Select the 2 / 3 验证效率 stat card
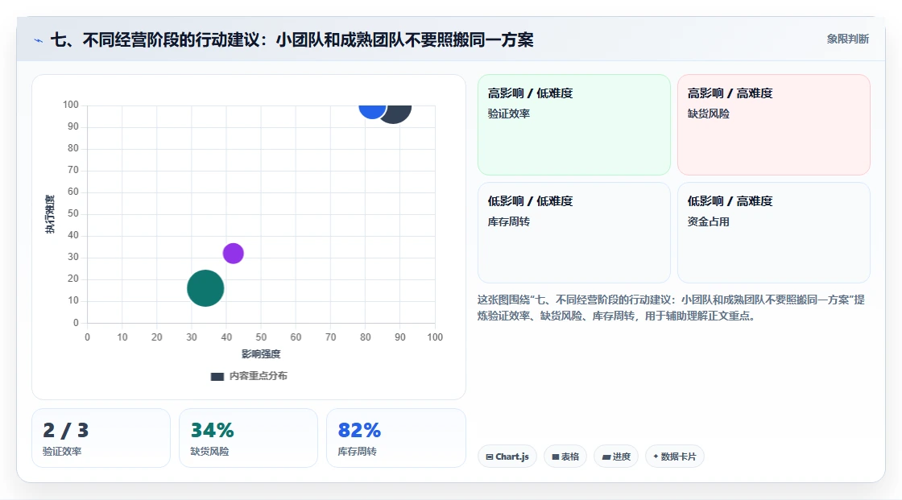The image size is (902, 500). click(x=101, y=438)
